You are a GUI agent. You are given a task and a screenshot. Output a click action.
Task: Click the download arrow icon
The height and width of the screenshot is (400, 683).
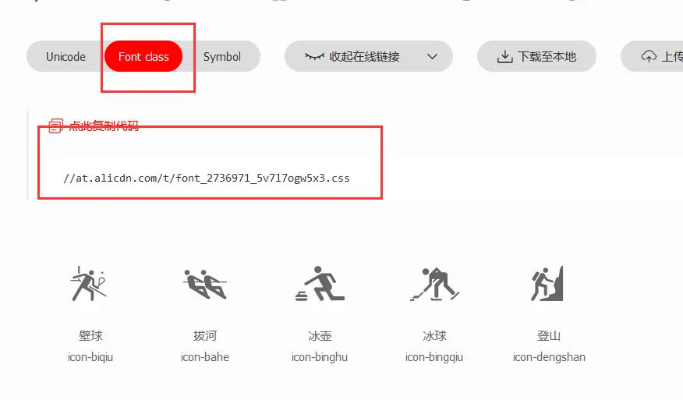(x=504, y=57)
